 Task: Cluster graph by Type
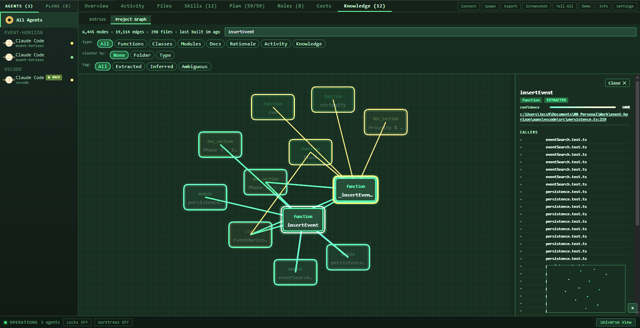coord(165,55)
